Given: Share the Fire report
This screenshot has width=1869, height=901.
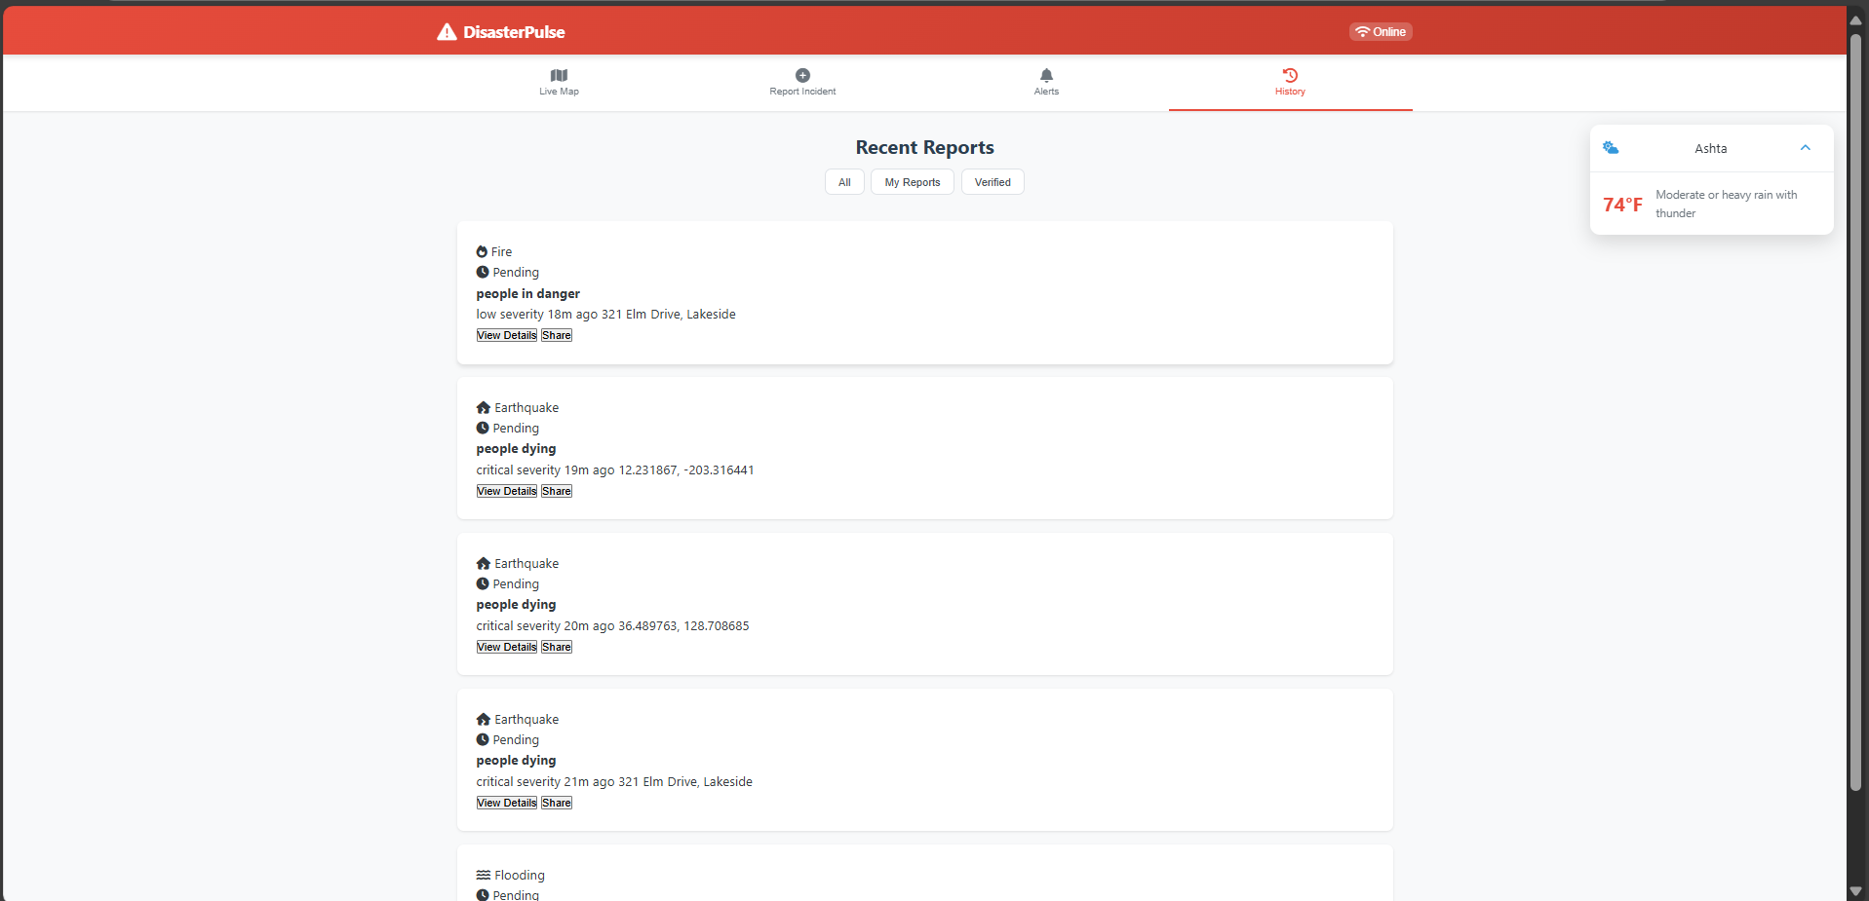Looking at the screenshot, I should point(557,335).
